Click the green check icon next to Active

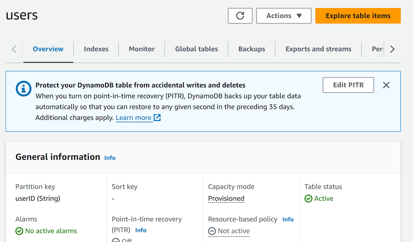pyautogui.click(x=308, y=199)
